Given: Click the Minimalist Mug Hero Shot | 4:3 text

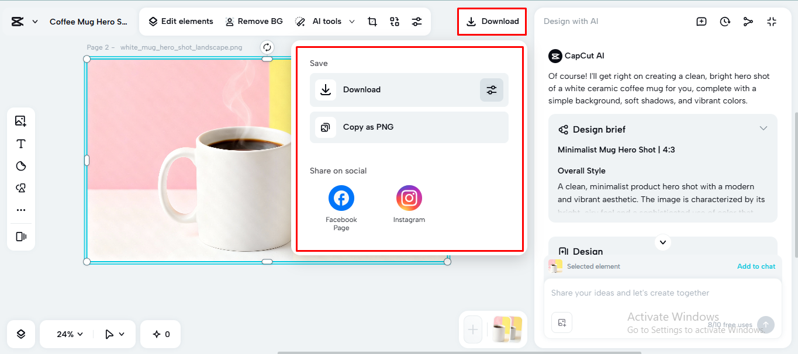Looking at the screenshot, I should 616,150.
